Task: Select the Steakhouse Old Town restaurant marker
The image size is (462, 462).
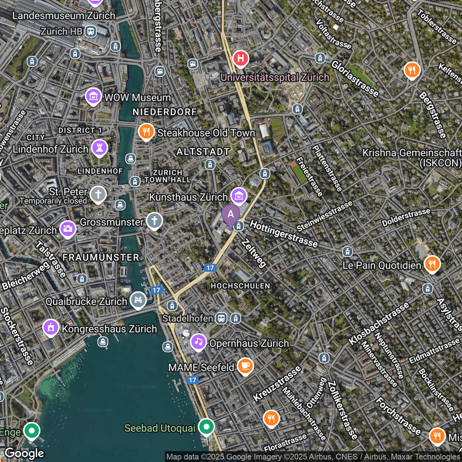Action: coord(146,132)
